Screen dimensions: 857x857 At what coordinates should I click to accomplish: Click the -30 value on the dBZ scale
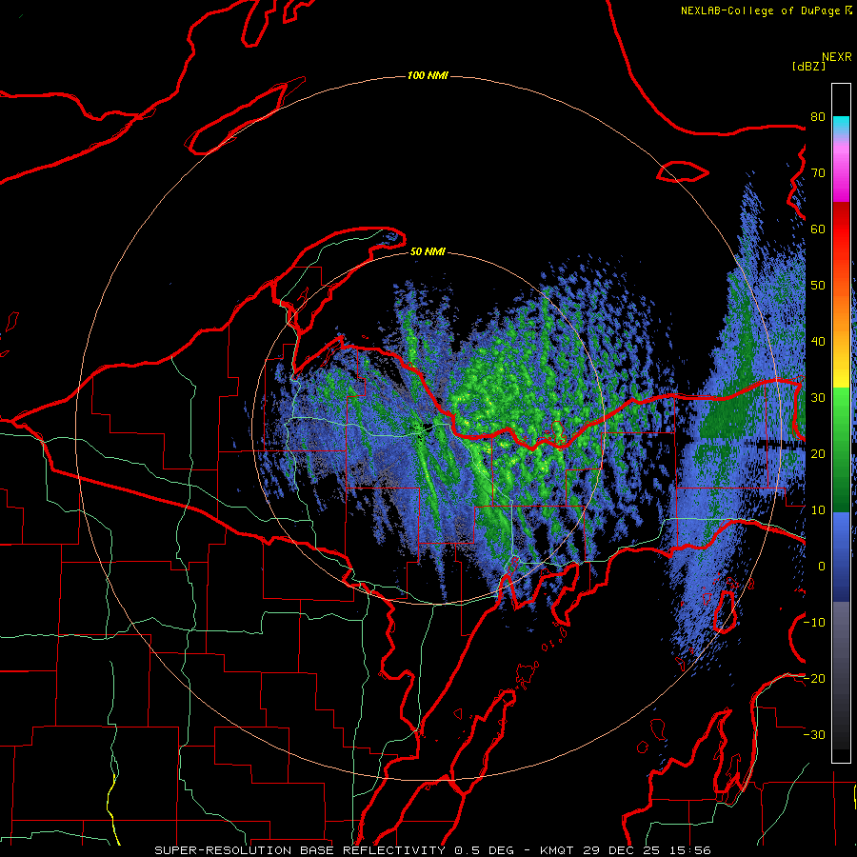click(x=814, y=734)
